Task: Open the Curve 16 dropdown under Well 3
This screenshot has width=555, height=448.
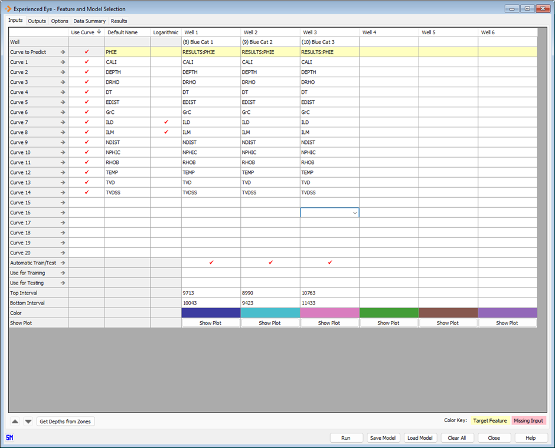Action: (355, 212)
